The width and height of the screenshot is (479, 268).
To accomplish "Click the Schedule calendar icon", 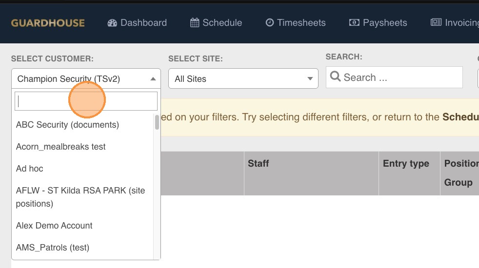I will pos(195,23).
